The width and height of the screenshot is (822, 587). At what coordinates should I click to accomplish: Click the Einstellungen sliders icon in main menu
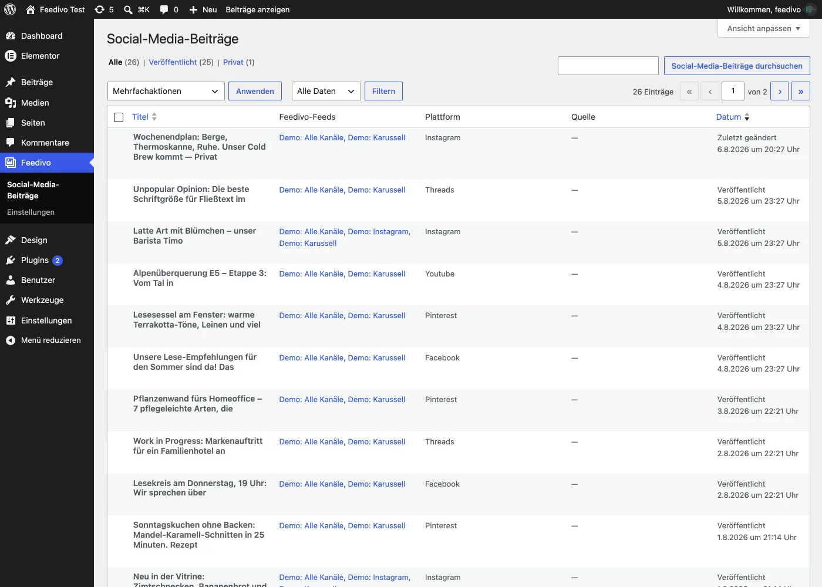(x=11, y=321)
